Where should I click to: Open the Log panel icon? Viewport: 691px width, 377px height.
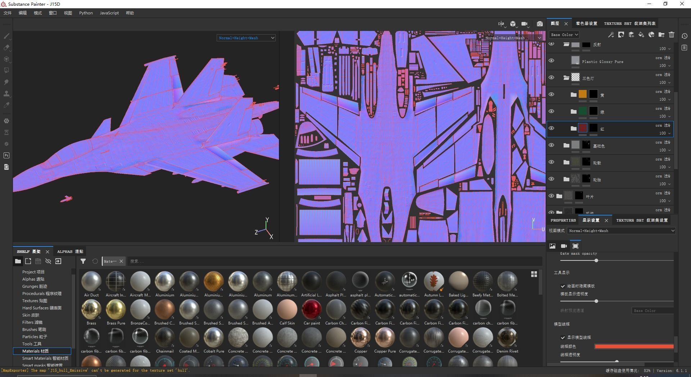point(685,47)
